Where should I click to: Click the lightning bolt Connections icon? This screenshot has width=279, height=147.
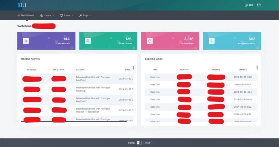[26, 41]
